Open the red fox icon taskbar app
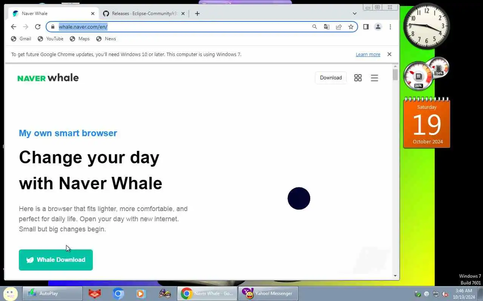The height and width of the screenshot is (301, 483). tap(95, 293)
